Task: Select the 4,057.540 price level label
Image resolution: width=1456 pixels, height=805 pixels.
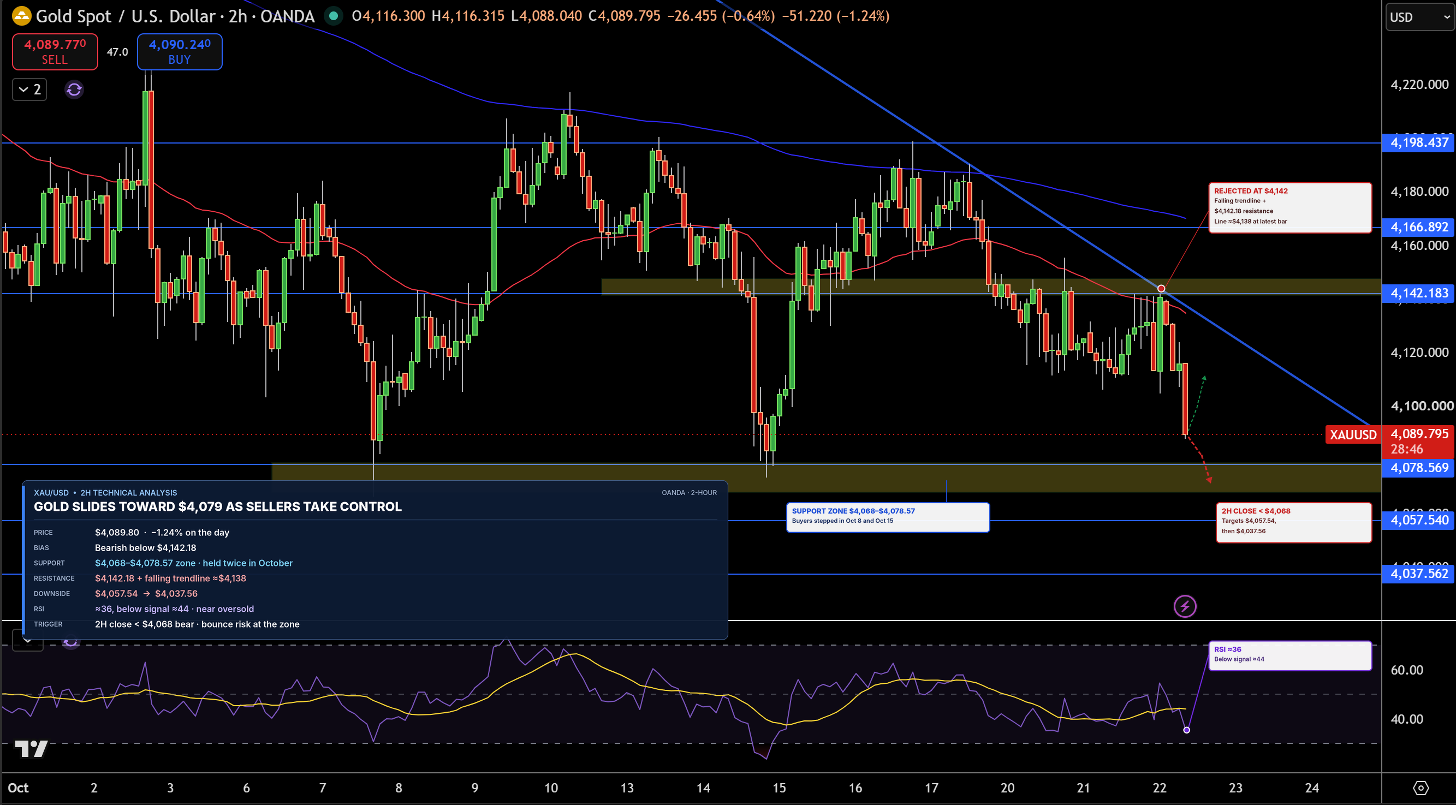Action: pos(1418,520)
